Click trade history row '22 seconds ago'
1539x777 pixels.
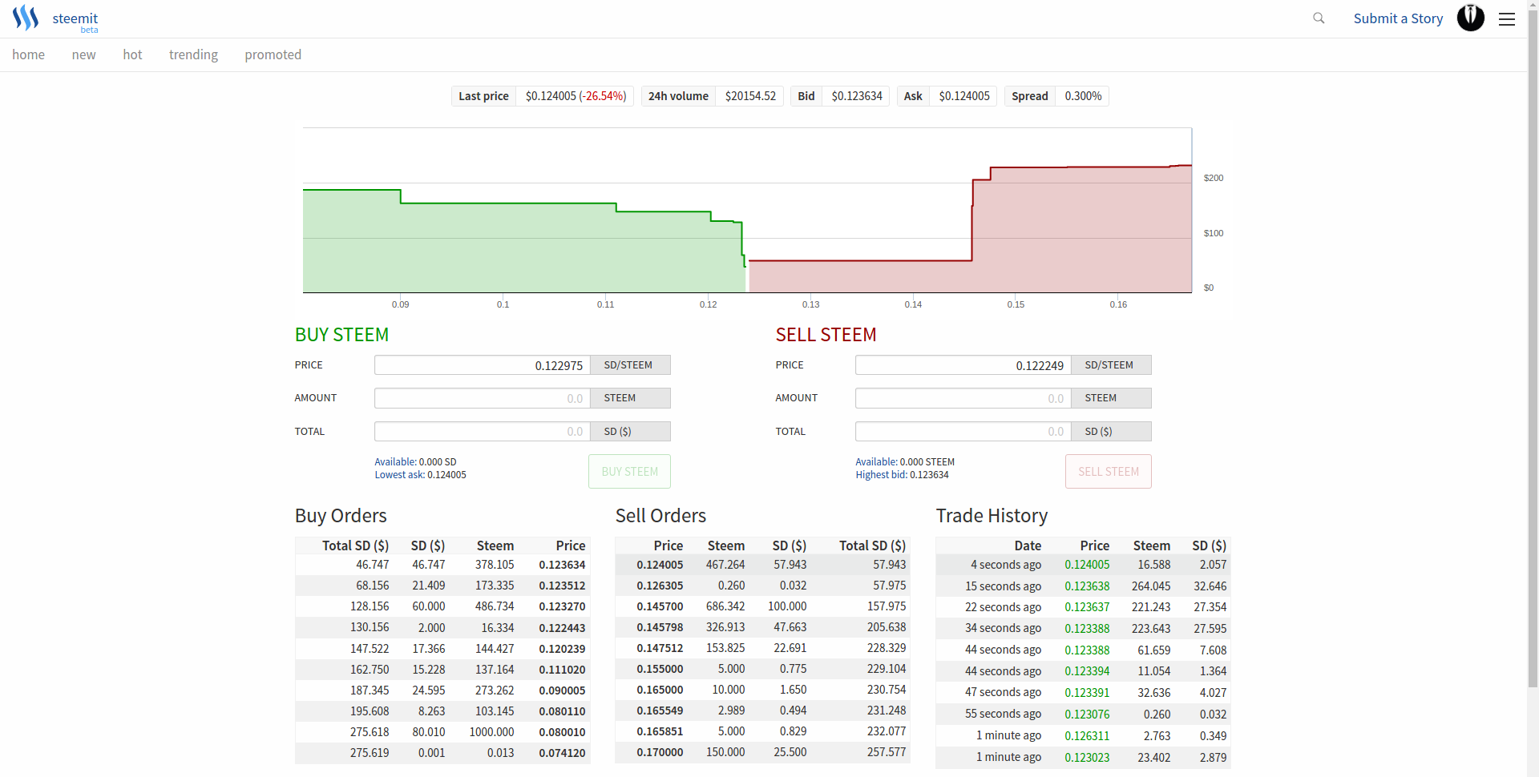pos(1083,607)
